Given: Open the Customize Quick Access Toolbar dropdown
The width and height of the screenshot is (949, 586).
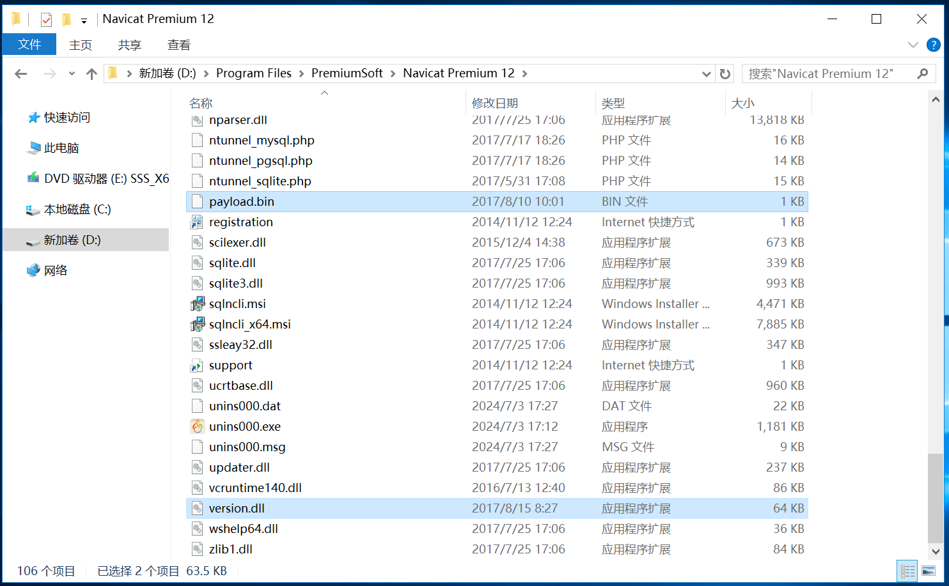Looking at the screenshot, I should [84, 21].
